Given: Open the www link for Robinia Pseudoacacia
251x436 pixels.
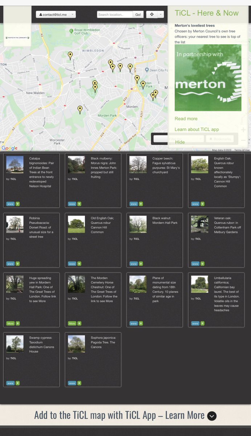Looking at the screenshot, I should (x=11, y=264).
